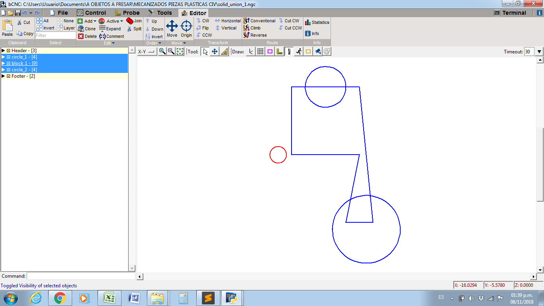
Task: Select the ruler measuring tool
Action: [224, 51]
